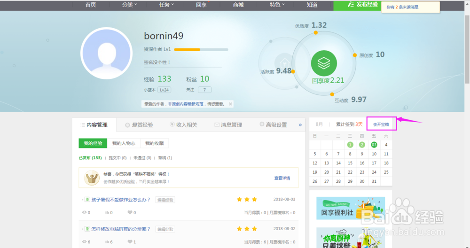Click the author level progress bar
This screenshot has height=248, width=470.
pos(201,49)
